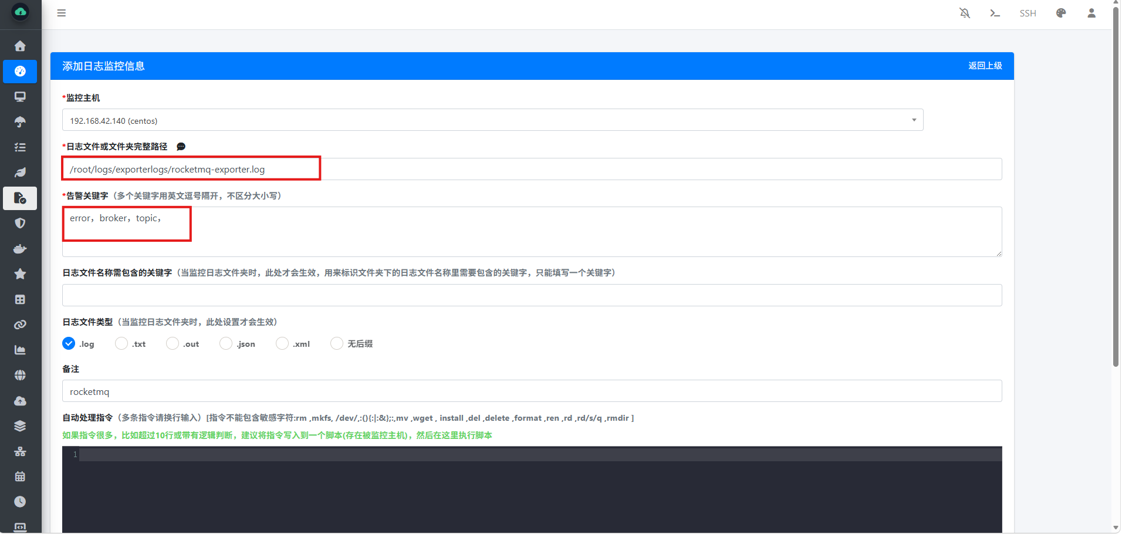Select the .txt file type radio button

[x=121, y=343]
